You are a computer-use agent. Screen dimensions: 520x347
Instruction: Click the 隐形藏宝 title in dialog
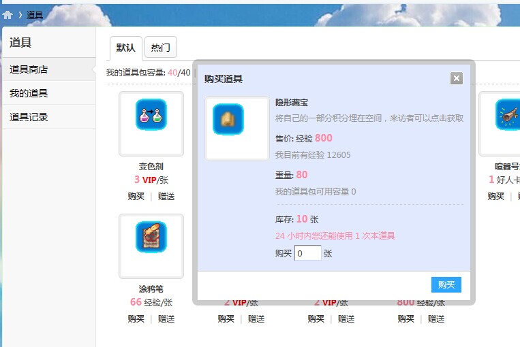tap(292, 103)
